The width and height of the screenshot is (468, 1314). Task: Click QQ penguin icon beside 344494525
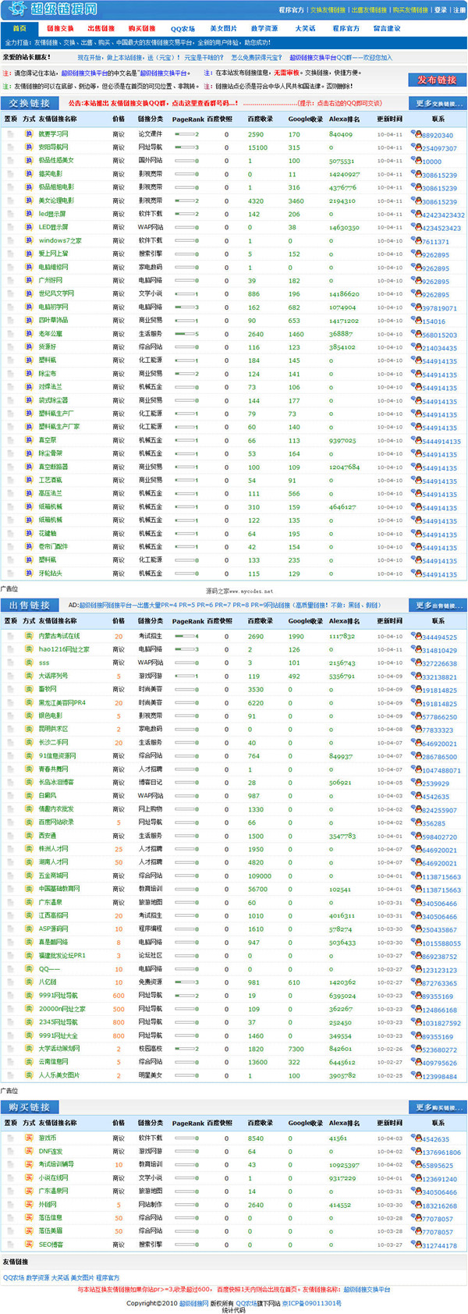416,636
